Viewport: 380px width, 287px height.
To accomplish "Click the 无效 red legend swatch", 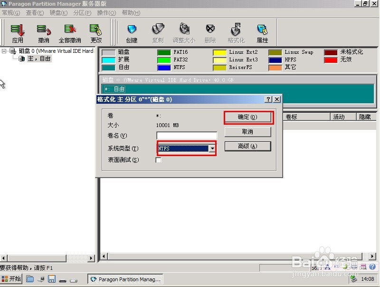I will pyautogui.click(x=331, y=59).
